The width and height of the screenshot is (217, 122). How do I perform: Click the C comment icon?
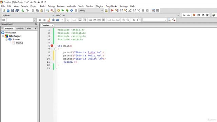(x=138, y=20)
